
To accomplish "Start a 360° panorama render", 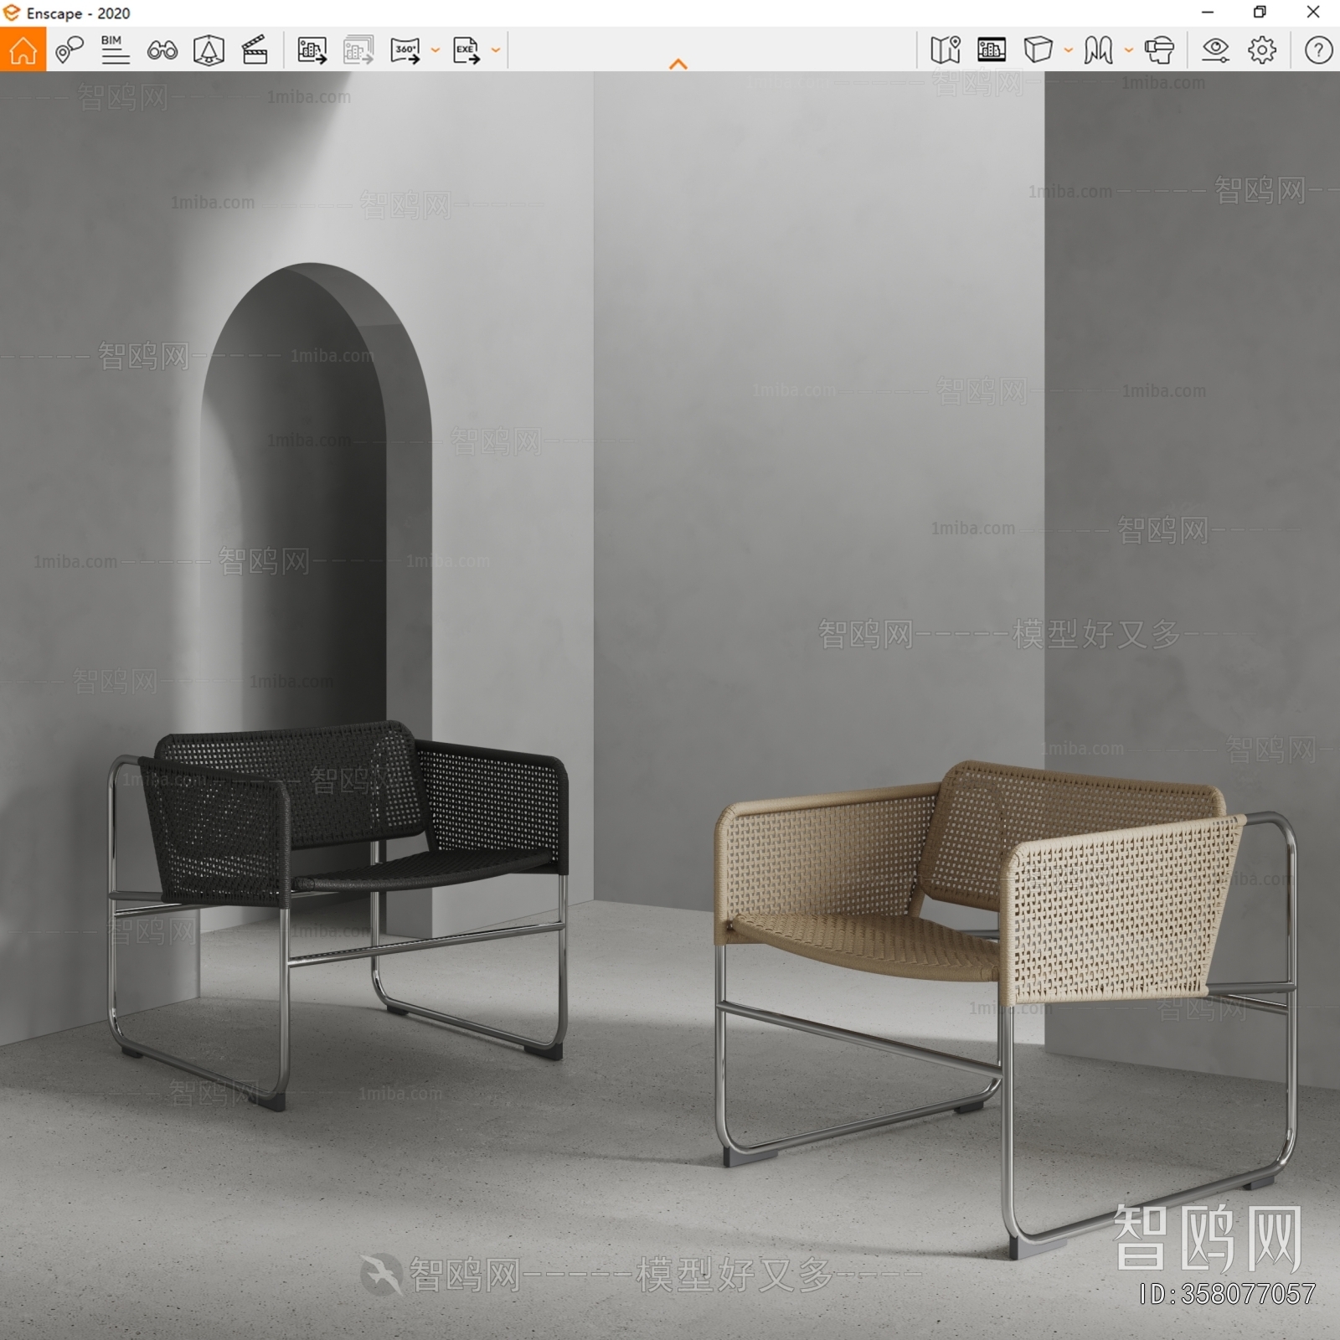I will pyautogui.click(x=406, y=50).
